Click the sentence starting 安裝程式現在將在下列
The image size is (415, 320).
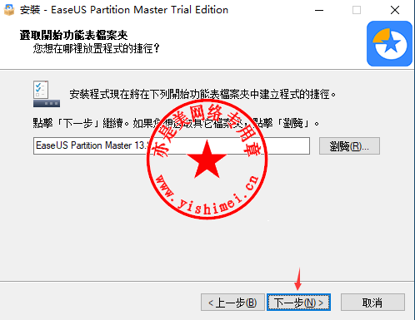click(202, 94)
